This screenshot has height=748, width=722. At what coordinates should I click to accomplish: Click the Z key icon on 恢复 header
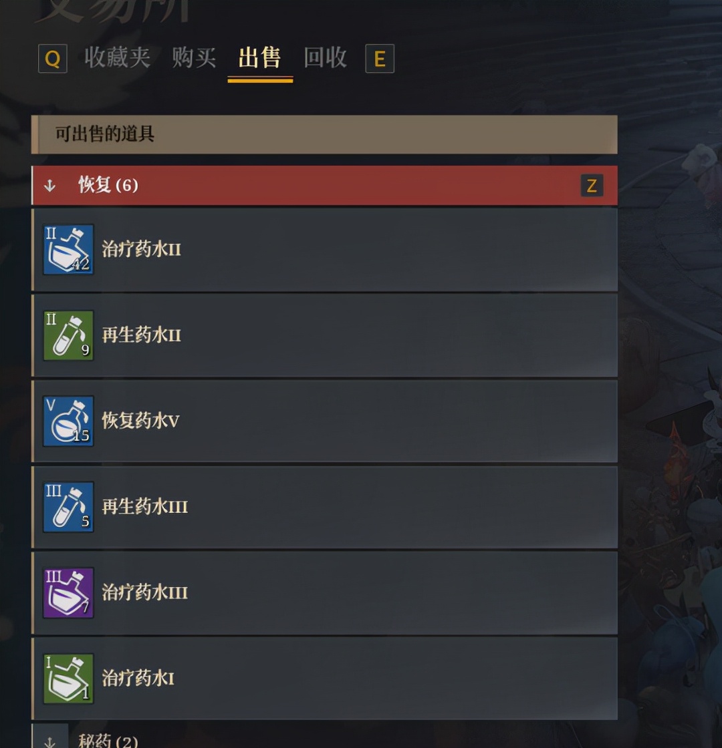(x=592, y=186)
